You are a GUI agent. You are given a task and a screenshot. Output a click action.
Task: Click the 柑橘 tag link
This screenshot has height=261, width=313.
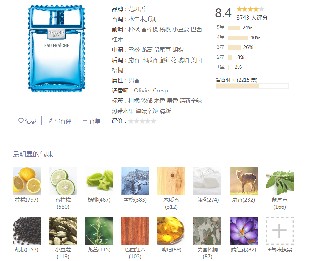point(134,101)
